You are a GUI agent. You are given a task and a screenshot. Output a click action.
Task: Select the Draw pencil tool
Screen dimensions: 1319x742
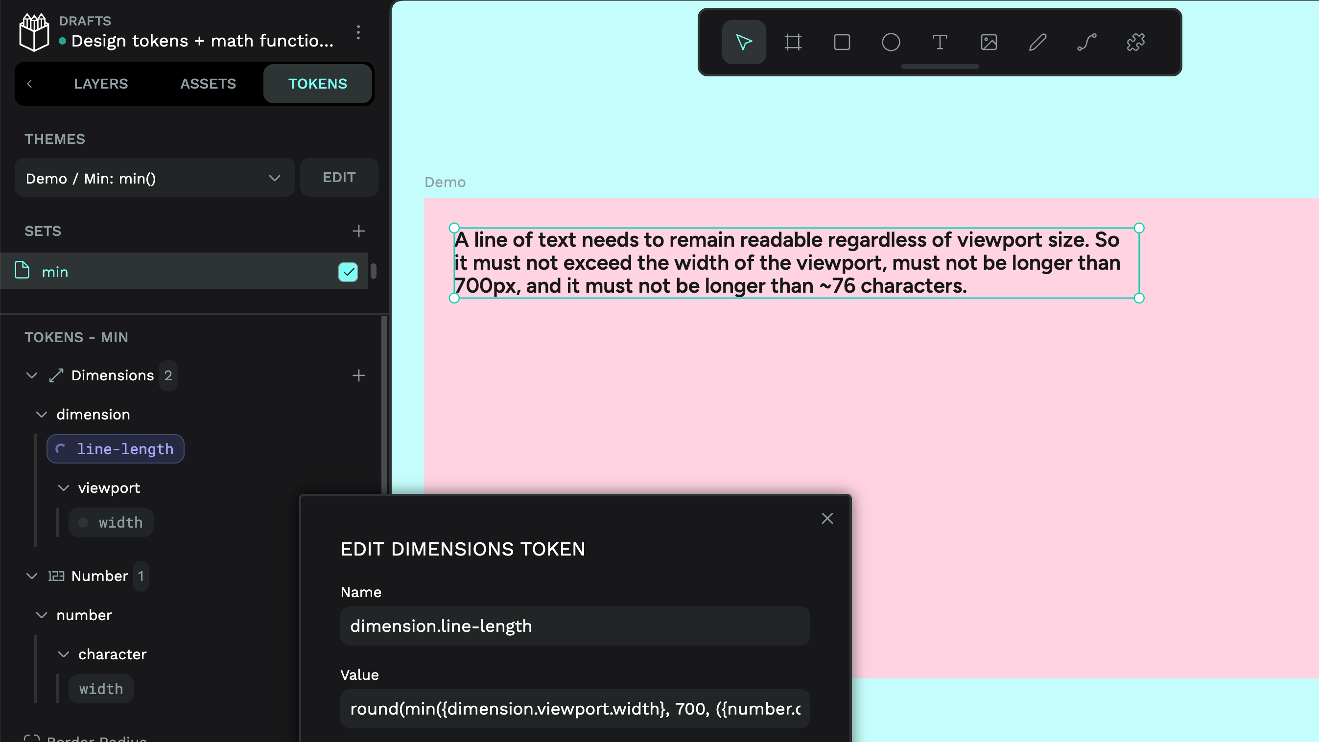[x=1037, y=42]
